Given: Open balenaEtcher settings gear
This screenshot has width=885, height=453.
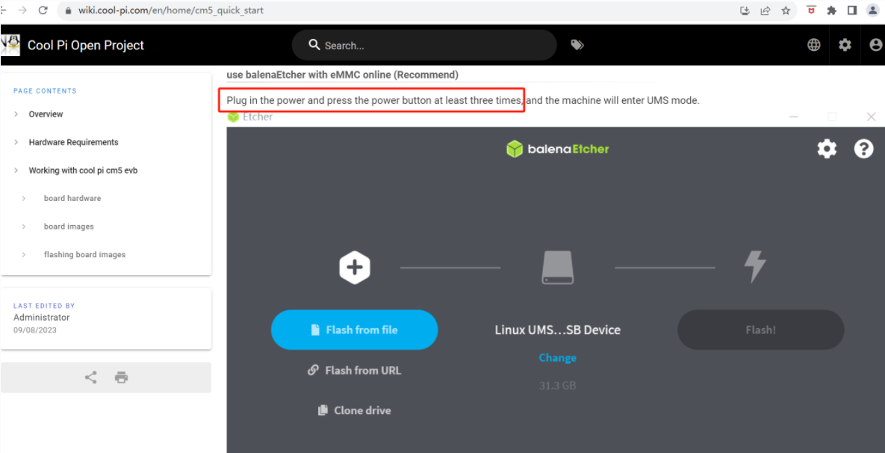Looking at the screenshot, I should (827, 149).
